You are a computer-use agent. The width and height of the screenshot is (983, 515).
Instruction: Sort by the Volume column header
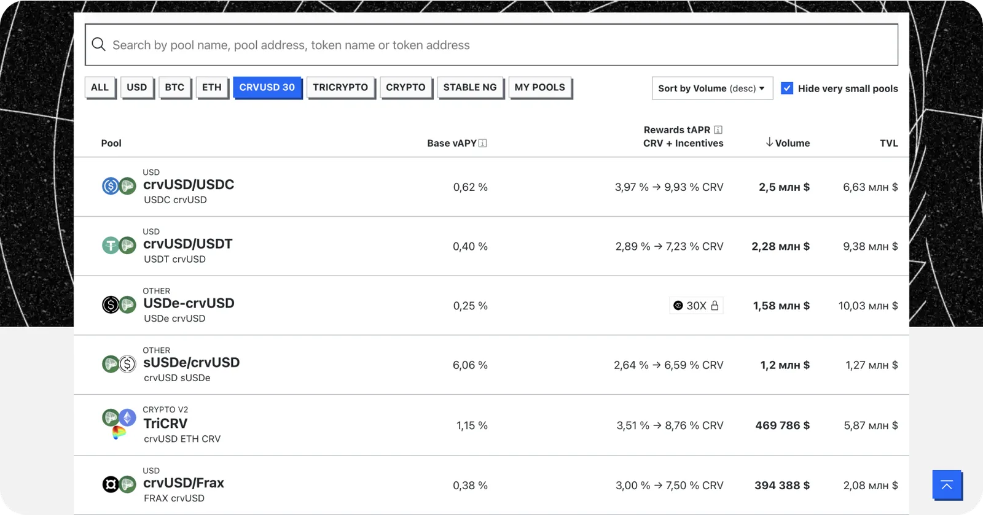[788, 143]
